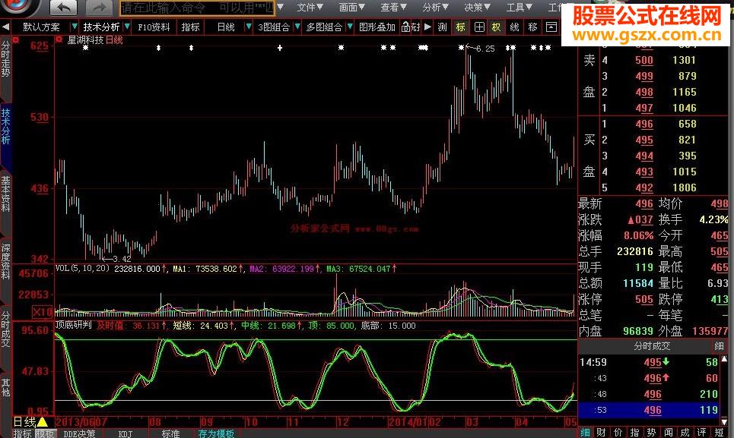
Task: Select the 闻 tab in bottom-right strip
Action: coord(669,433)
